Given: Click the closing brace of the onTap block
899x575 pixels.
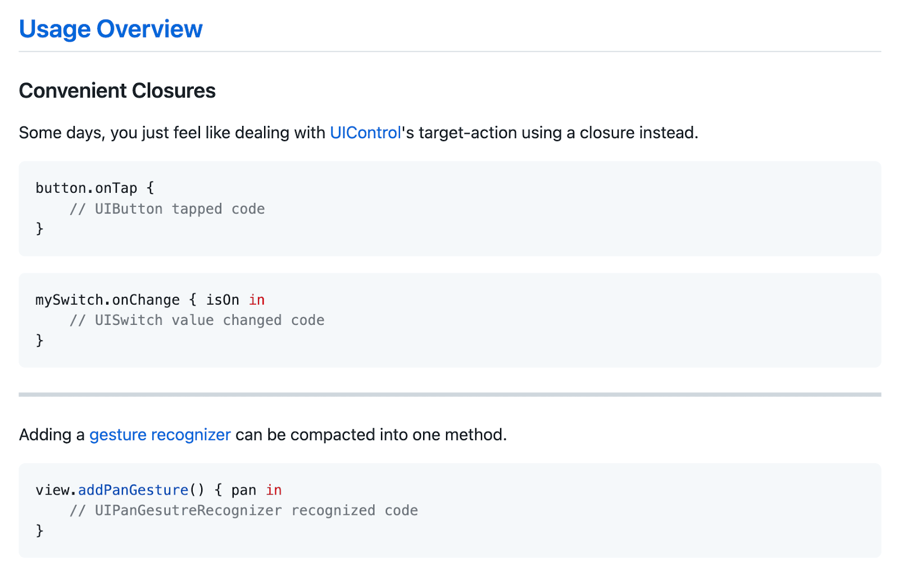Looking at the screenshot, I should [40, 229].
